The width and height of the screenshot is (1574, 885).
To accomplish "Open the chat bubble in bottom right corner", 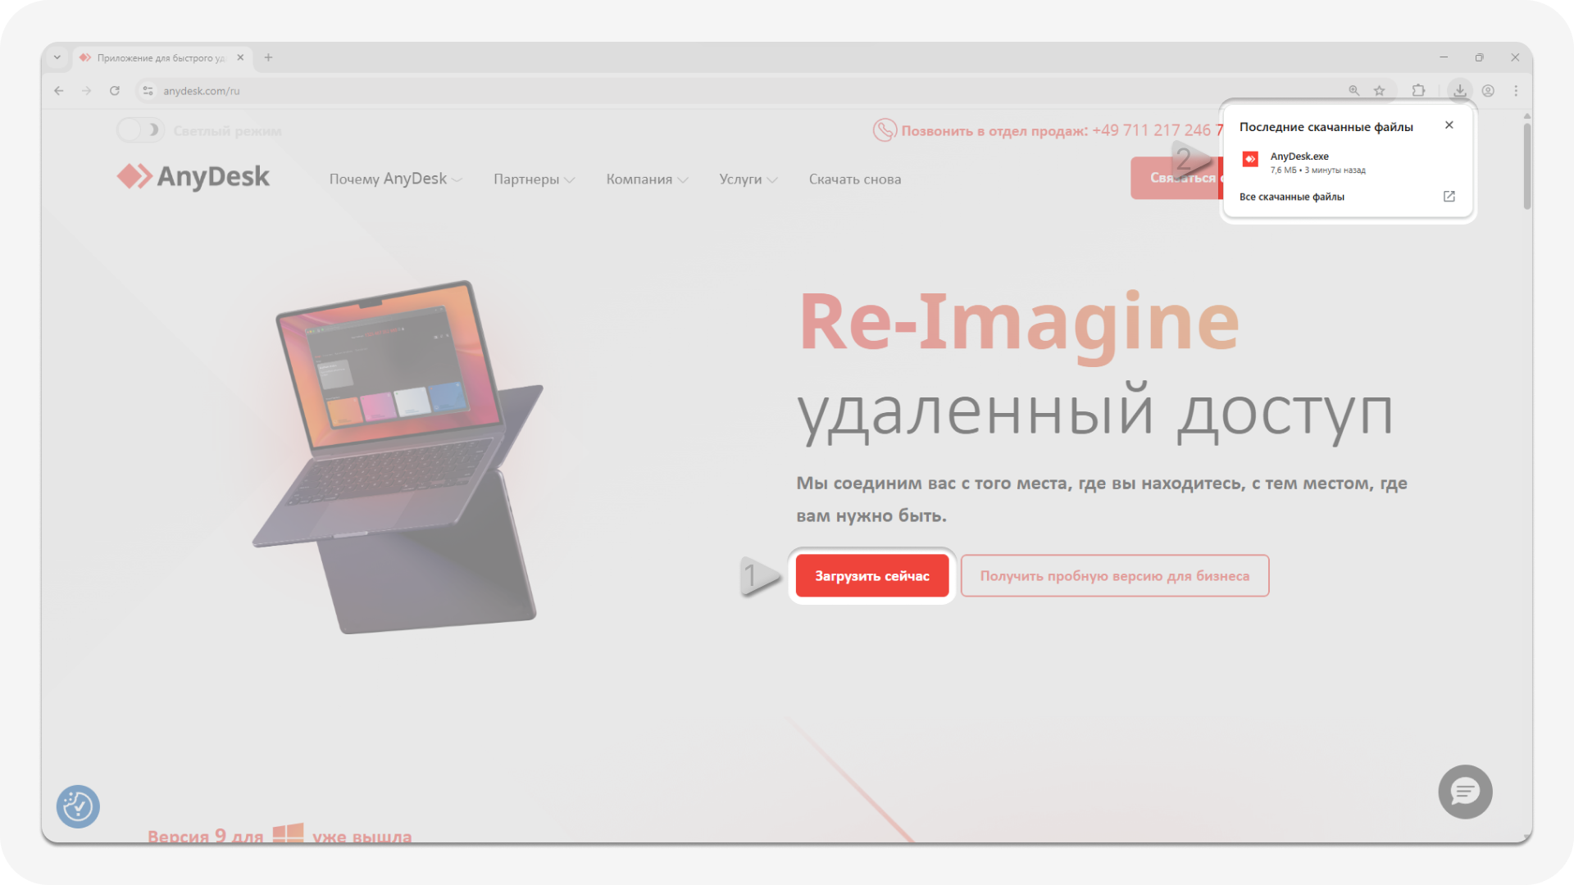I will [x=1465, y=792].
